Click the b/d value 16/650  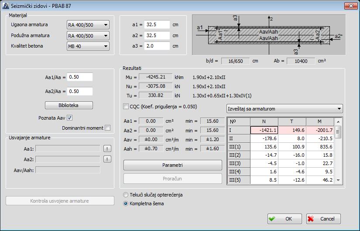tap(236, 61)
